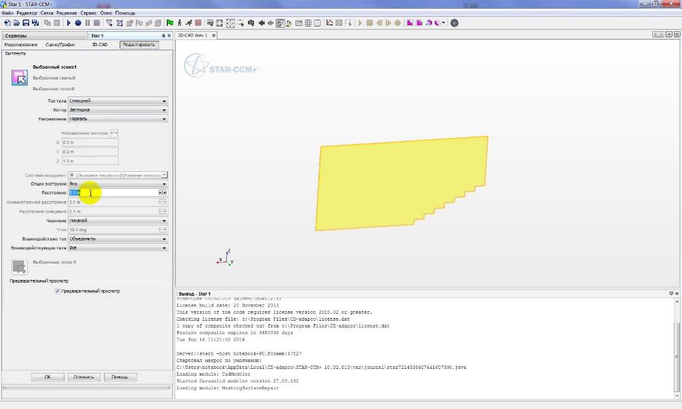Switch to the Моделирование tab
This screenshot has height=409, width=682.
[21, 45]
